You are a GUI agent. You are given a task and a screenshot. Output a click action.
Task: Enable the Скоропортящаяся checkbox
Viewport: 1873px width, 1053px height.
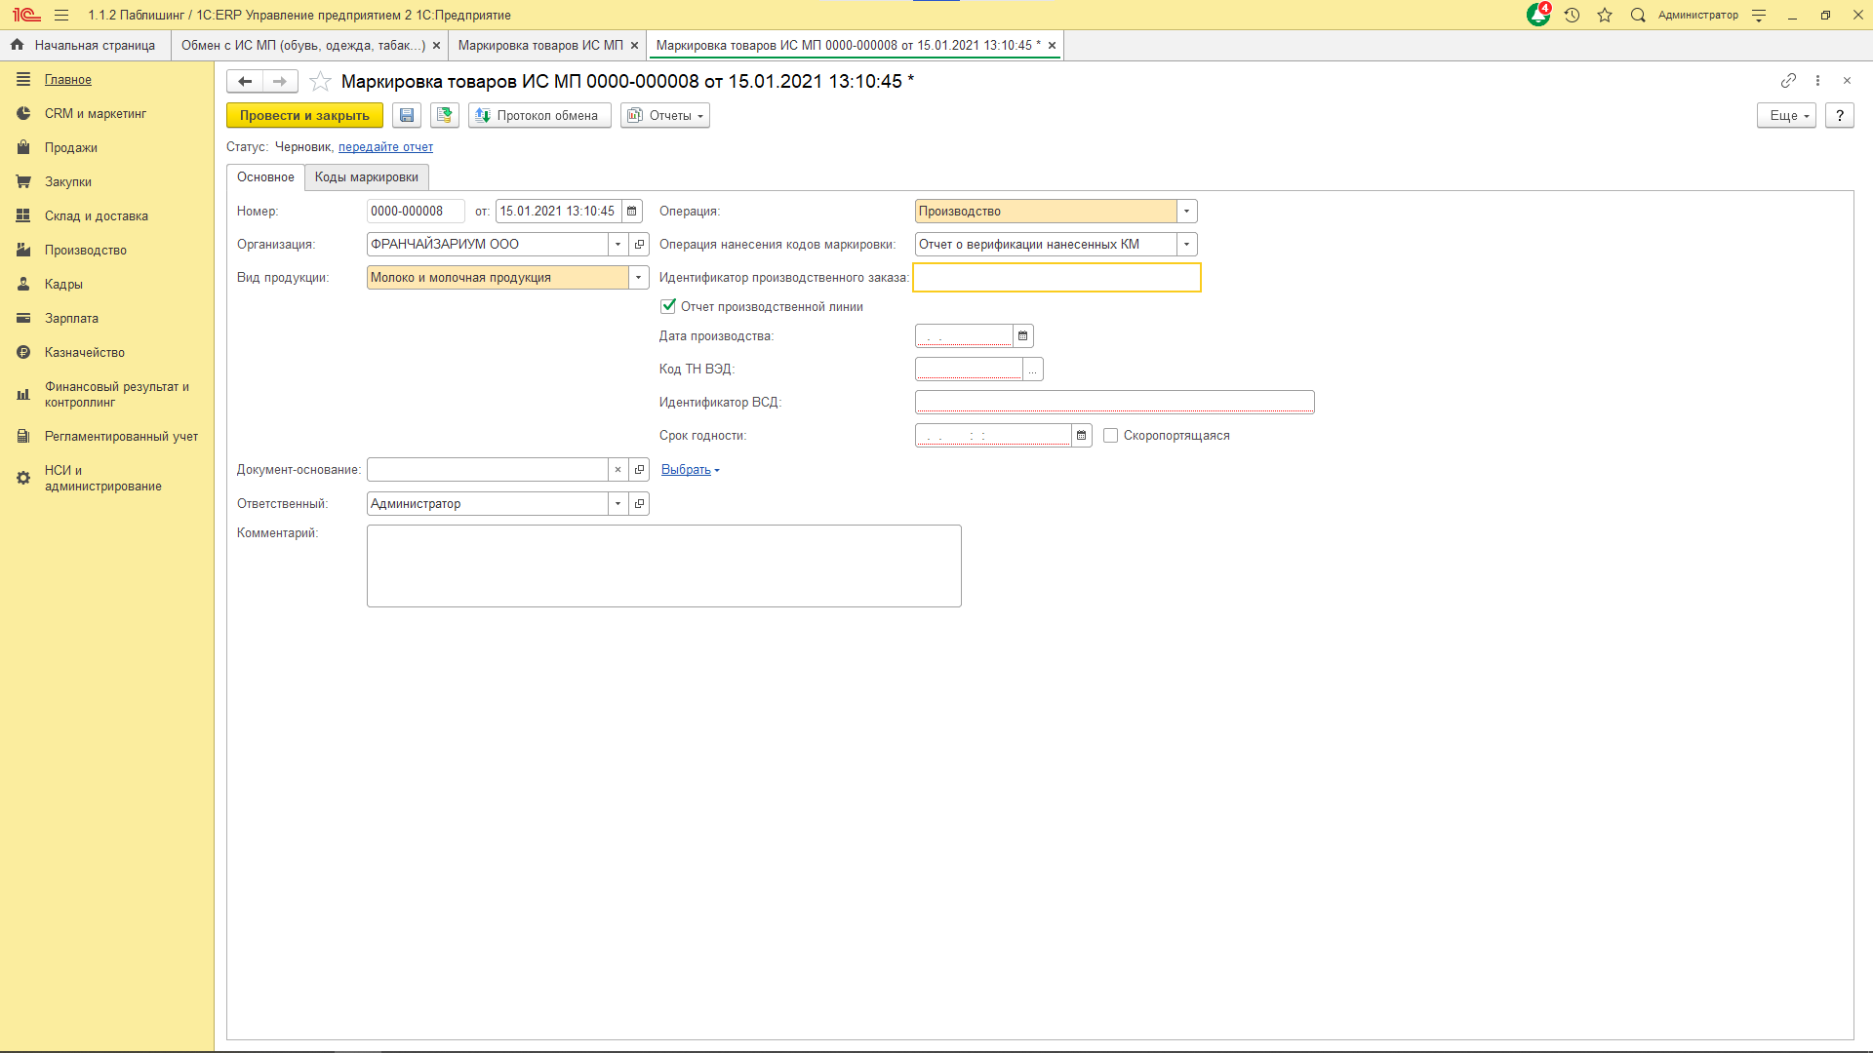pyautogui.click(x=1110, y=436)
